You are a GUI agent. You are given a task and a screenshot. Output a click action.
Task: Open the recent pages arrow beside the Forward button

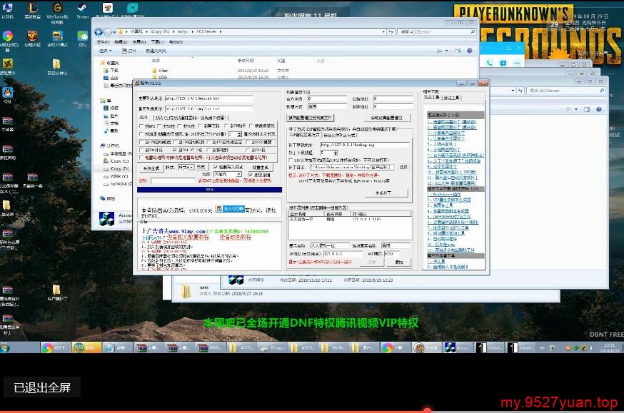tap(114, 32)
